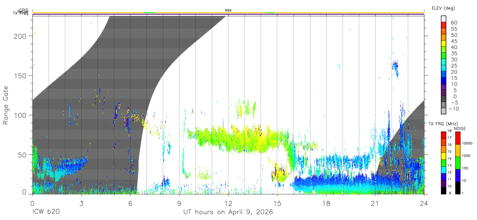Pick the blue 15–20 swatch on ELEV colorbar

444,75
